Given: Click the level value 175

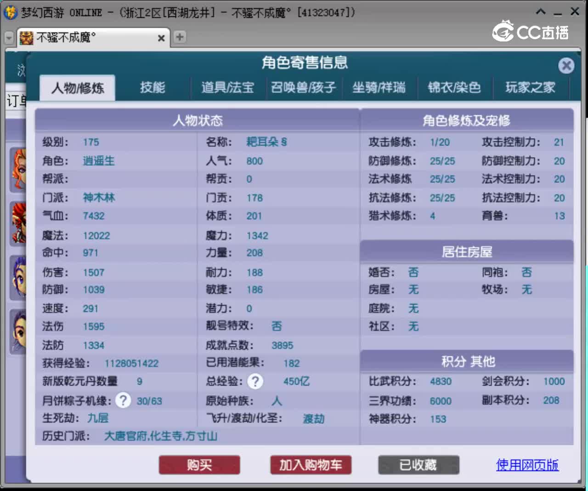Looking at the screenshot, I should (91, 142).
